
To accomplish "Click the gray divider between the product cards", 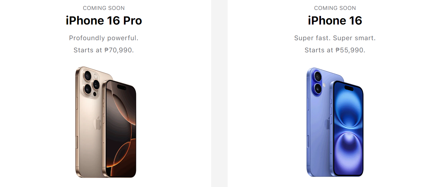I will 219,93.
